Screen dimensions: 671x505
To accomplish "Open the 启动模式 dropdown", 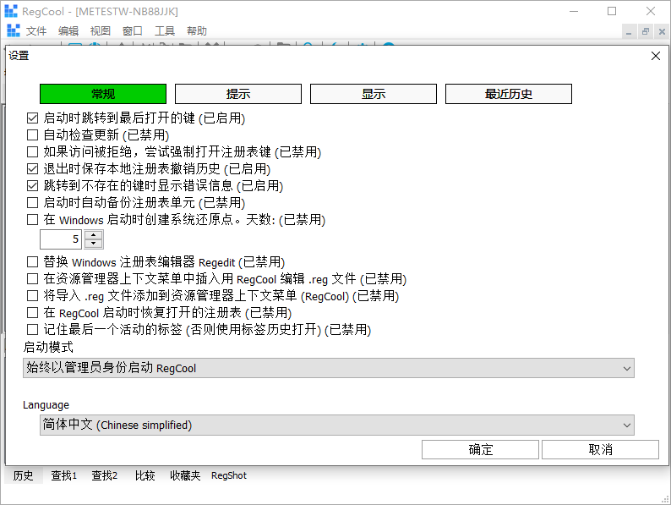I will click(x=329, y=368).
